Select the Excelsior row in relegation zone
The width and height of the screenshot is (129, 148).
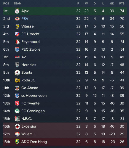(x=65, y=126)
